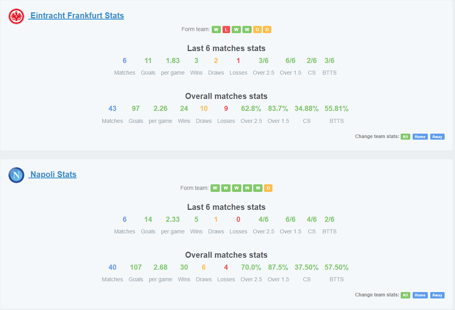
Task: Switch Frankfurt team stats to Away
Action: pos(437,137)
